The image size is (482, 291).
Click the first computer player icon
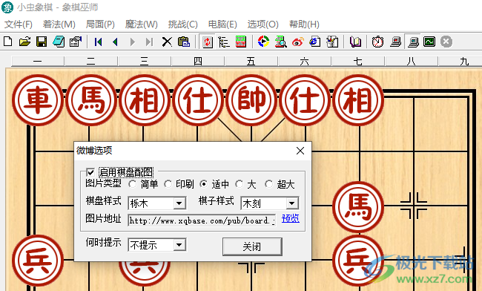(395, 42)
